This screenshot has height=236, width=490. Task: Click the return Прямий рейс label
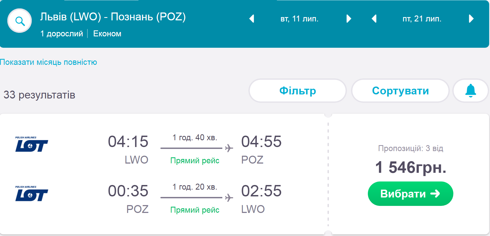195,210
